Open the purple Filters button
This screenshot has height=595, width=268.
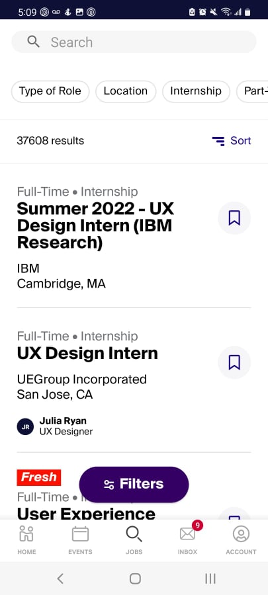pyautogui.click(x=134, y=484)
